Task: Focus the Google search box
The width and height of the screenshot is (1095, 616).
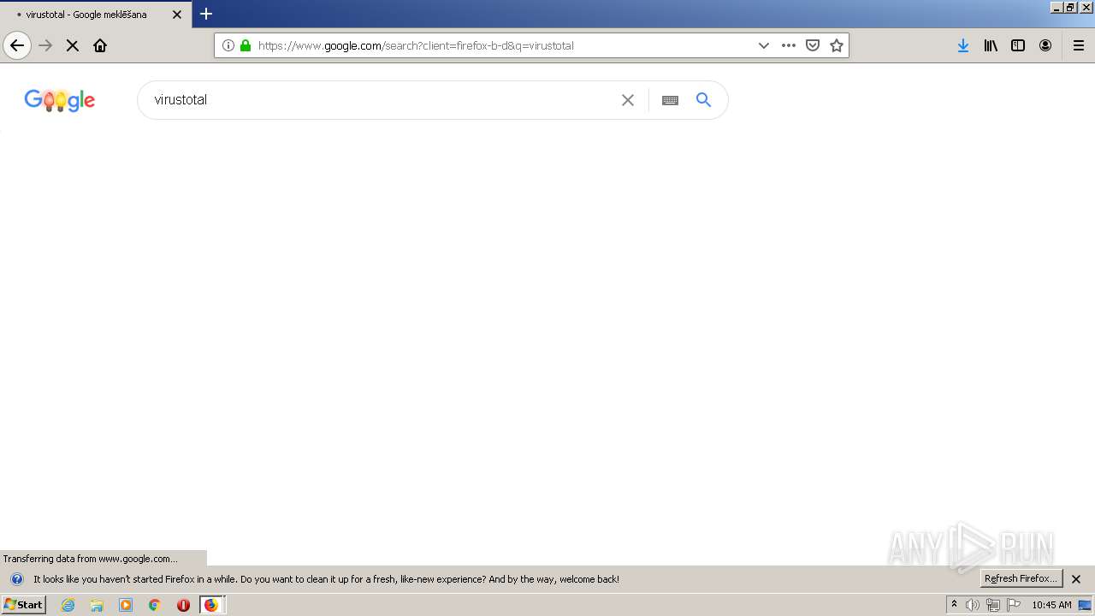Action: click(x=381, y=100)
